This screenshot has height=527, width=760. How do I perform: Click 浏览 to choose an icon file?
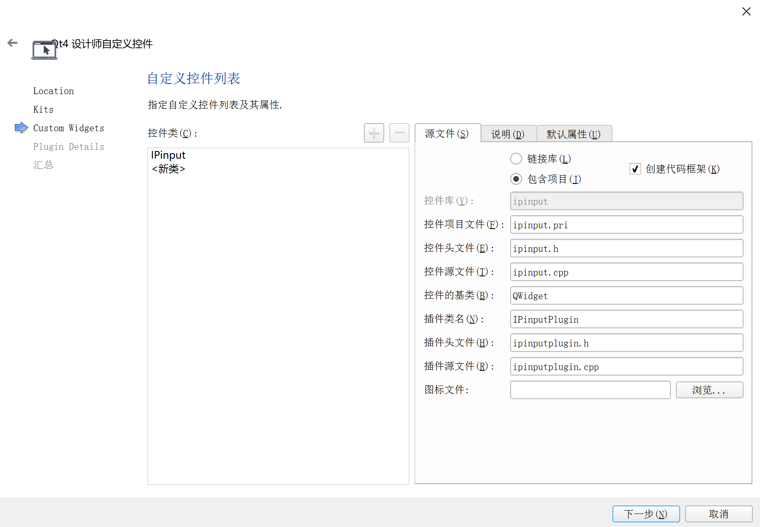click(709, 390)
